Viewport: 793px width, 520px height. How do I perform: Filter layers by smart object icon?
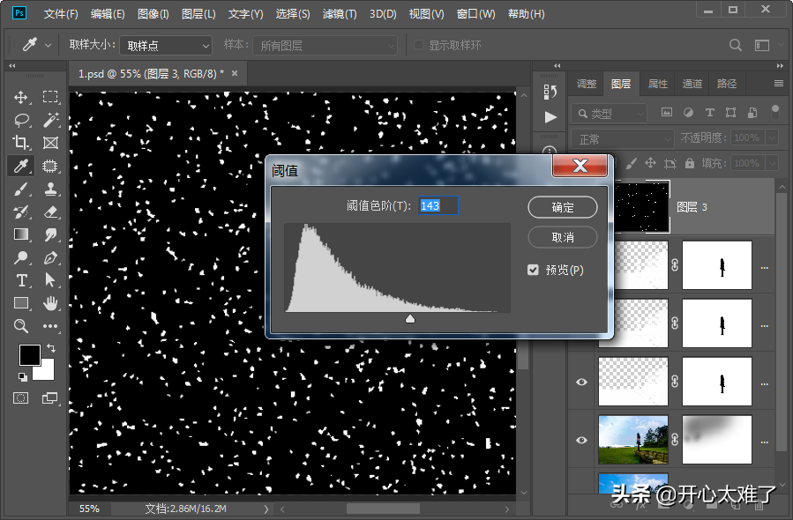752,112
